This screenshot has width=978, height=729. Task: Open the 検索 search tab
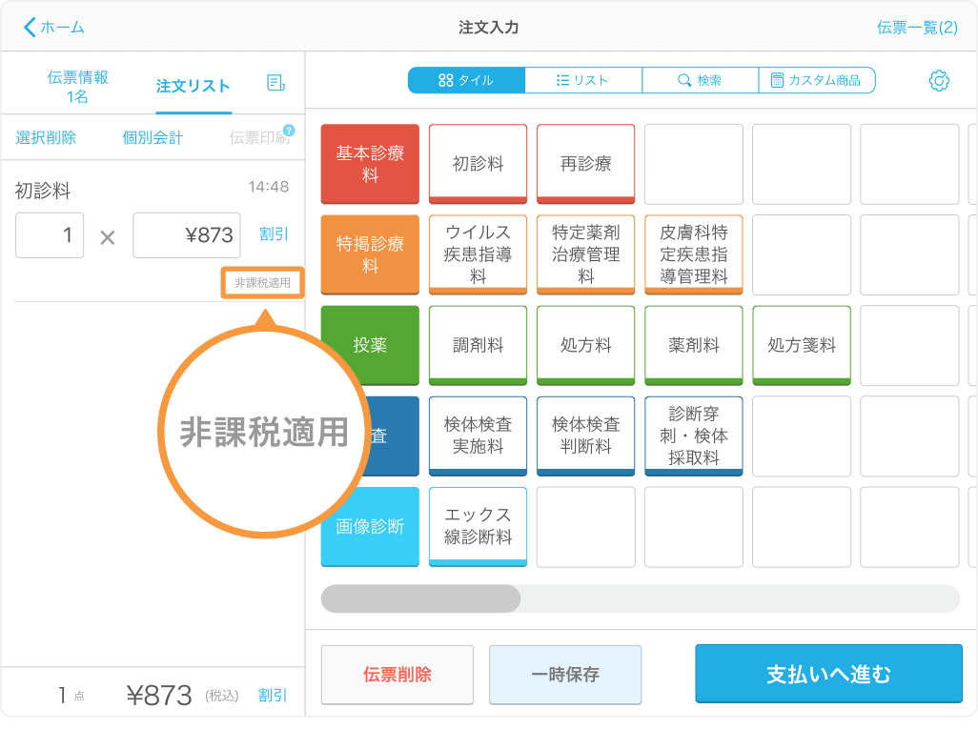(x=700, y=81)
